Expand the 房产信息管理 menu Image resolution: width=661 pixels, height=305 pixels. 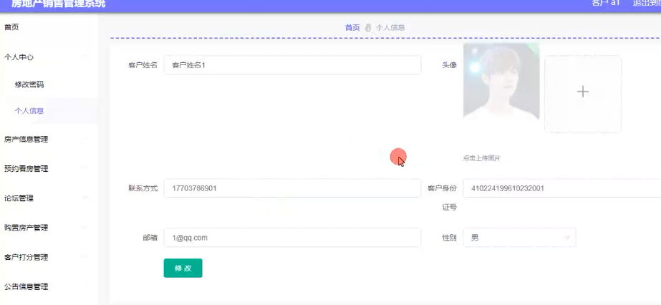pyautogui.click(x=49, y=140)
